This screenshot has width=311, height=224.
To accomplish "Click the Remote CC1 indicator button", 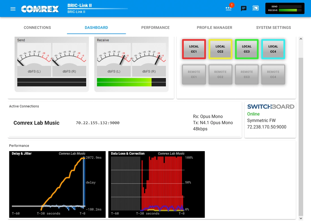I will [x=194, y=74].
